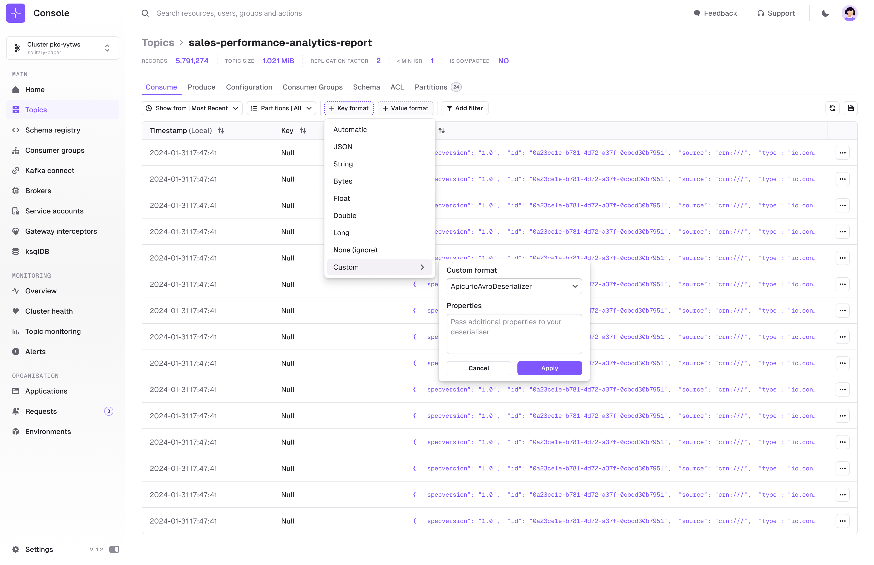The height and width of the screenshot is (565, 874).
Task: Flip the toggle switch beside version label
Action: (x=114, y=549)
